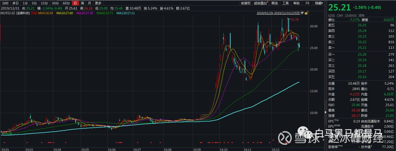Click the MA60:24.71 indicator label
This screenshot has width=396, height=151.
(104, 13)
